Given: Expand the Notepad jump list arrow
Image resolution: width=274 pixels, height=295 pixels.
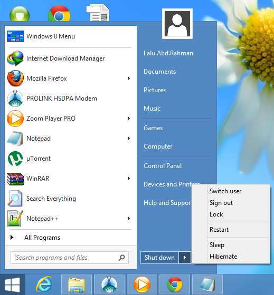Looking at the screenshot, I should 129,139.
